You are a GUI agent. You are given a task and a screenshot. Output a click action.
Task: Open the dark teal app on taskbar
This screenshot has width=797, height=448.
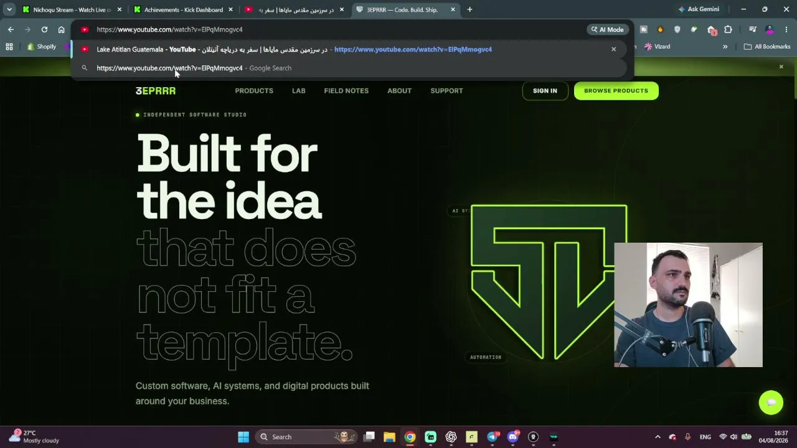coord(554,437)
